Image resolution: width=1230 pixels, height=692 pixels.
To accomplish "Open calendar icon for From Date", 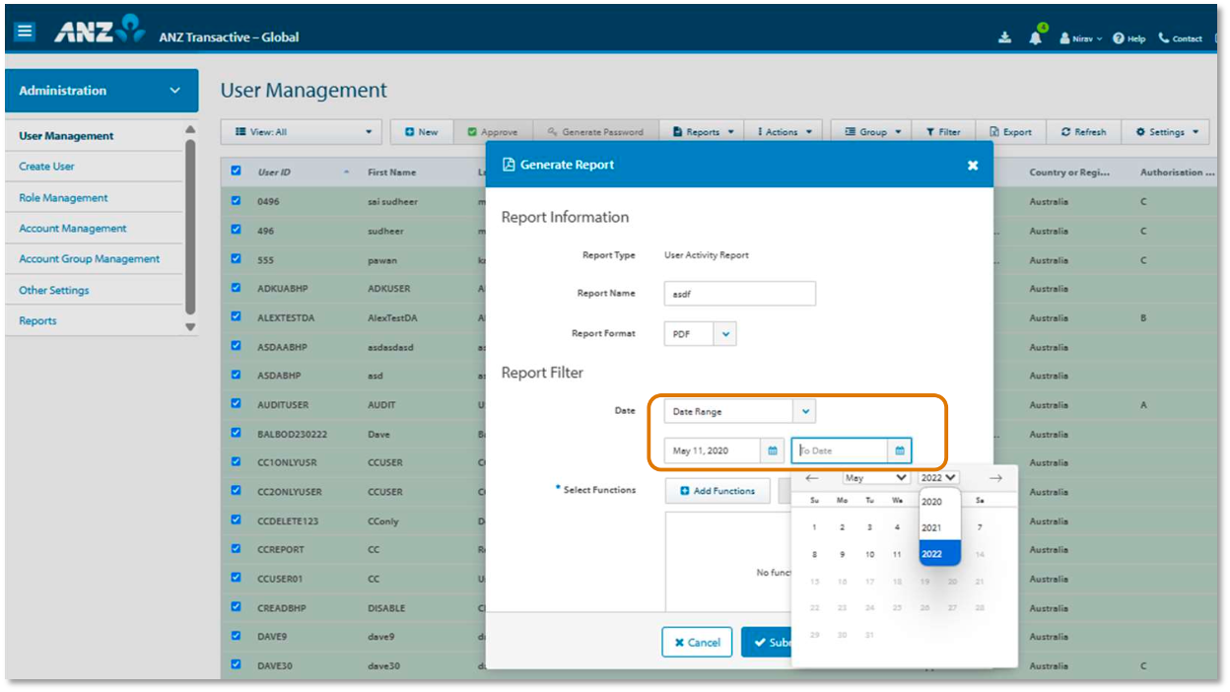I will point(774,450).
